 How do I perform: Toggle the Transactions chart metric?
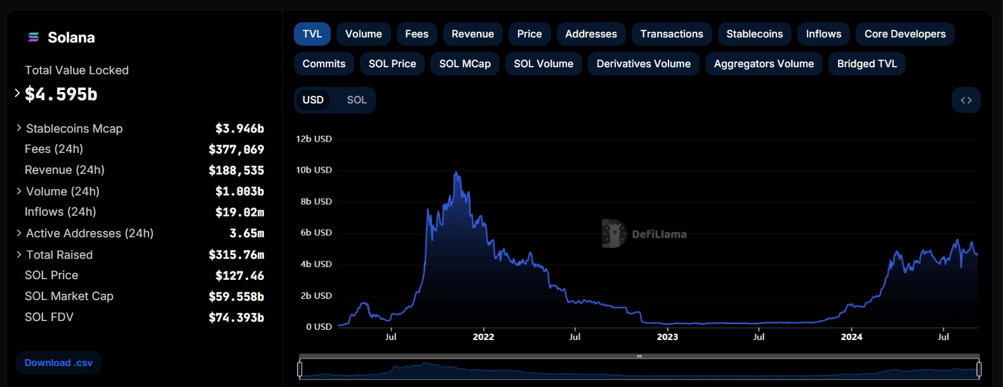tap(672, 34)
